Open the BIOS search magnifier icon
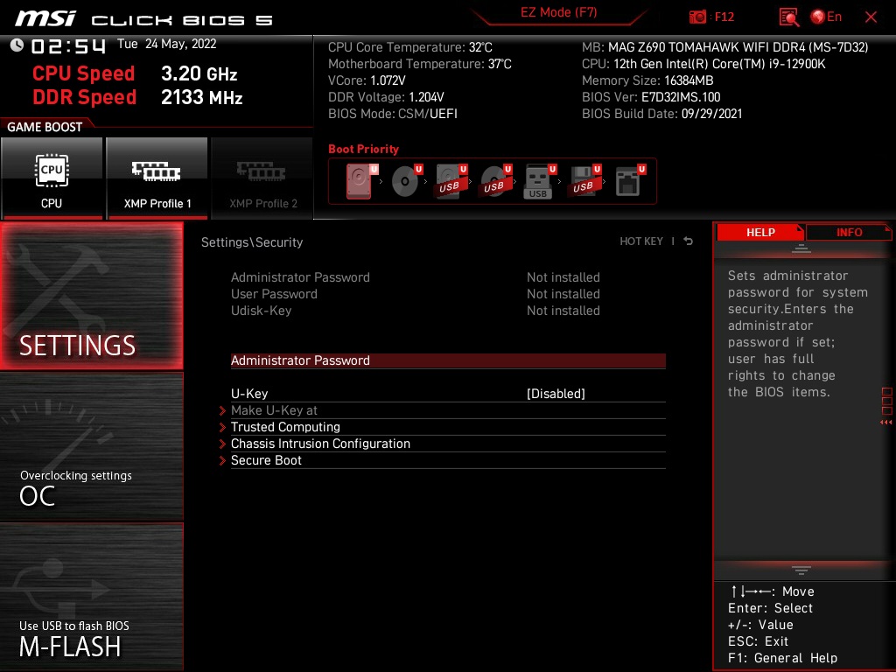 788,17
